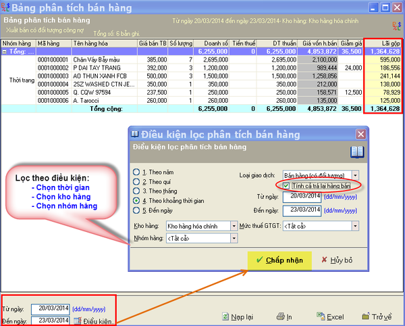The image size is (405, 326).
Task: Click the Từ ngày field in the dialog
Action: (x=302, y=197)
